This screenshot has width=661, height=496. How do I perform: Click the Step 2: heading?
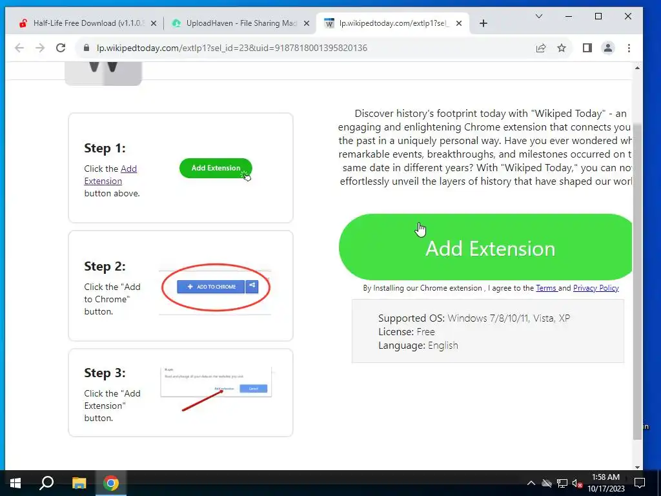[x=105, y=266]
